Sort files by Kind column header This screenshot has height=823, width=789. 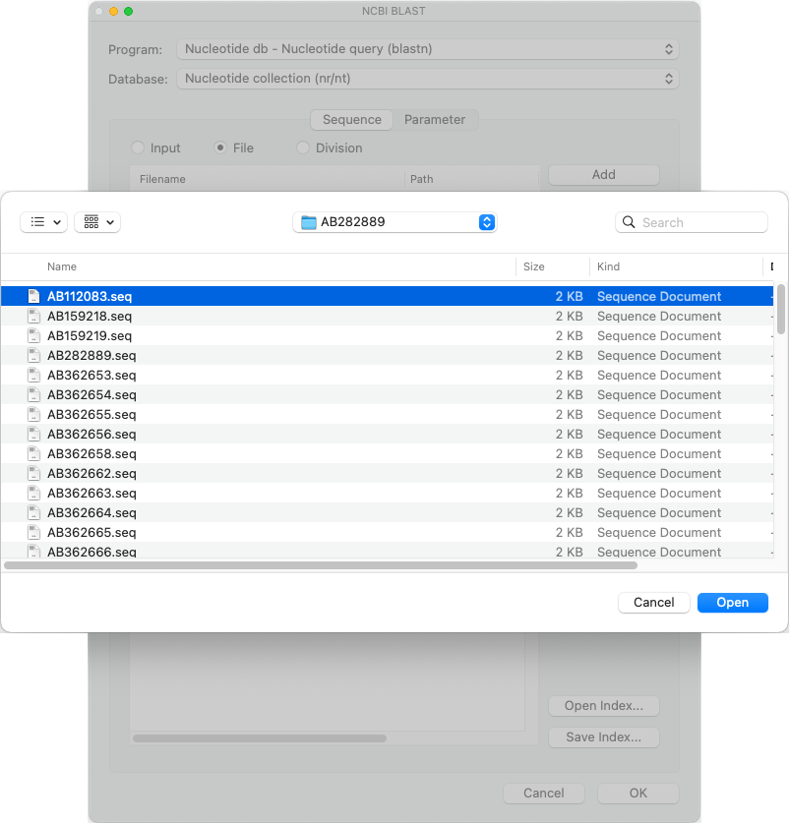coord(608,266)
